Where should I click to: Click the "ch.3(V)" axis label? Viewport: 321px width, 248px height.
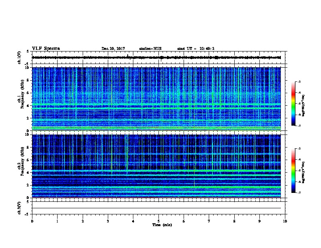[19, 208]
